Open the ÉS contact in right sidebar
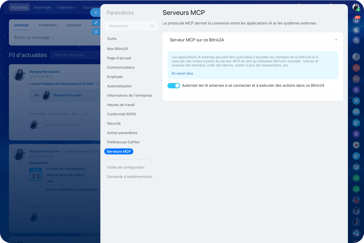This screenshot has height=243, width=364. [x=356, y=79]
